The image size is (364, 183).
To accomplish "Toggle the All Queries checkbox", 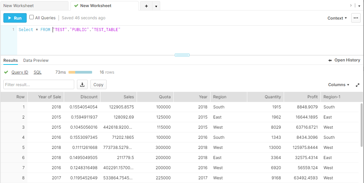I will tap(32, 17).
